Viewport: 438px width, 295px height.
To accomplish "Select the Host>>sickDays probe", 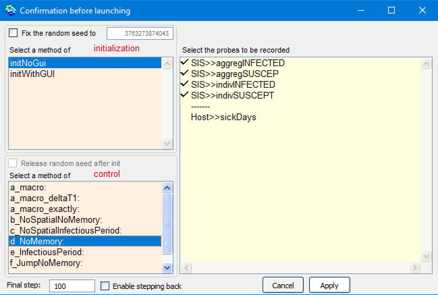I will (223, 117).
